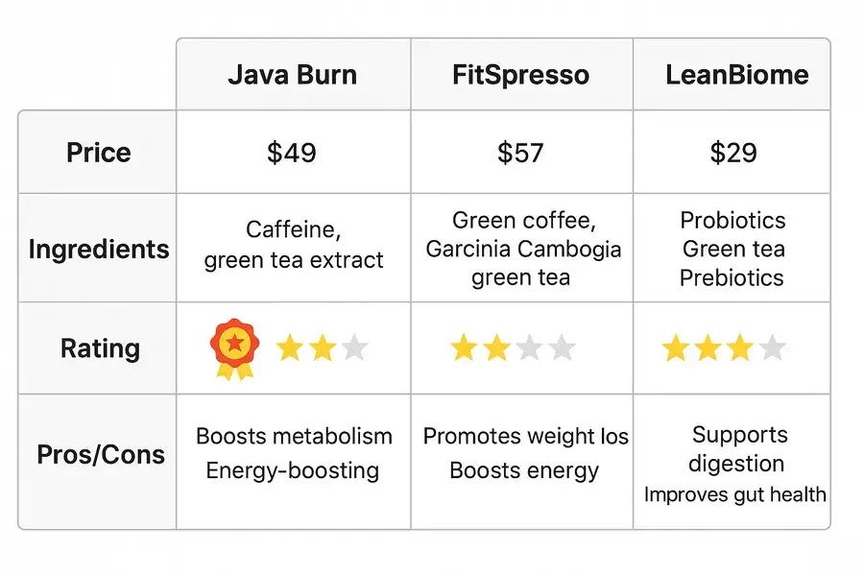Screen dimensions: 864x576
Task: Click the Rating row label
Action: 100,348
